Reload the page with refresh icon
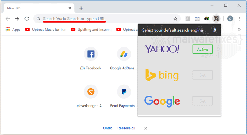The image size is (247, 135). [x=26, y=19]
